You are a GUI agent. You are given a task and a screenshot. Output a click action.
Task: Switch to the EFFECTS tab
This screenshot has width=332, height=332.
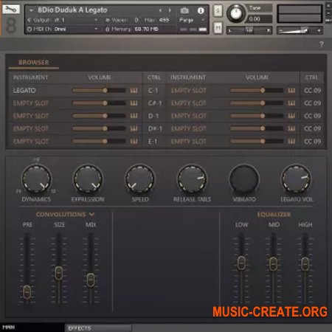[x=98, y=328]
